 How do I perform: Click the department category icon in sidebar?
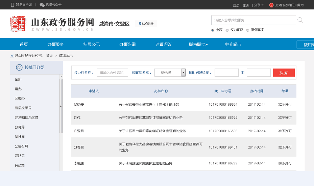click(19, 68)
